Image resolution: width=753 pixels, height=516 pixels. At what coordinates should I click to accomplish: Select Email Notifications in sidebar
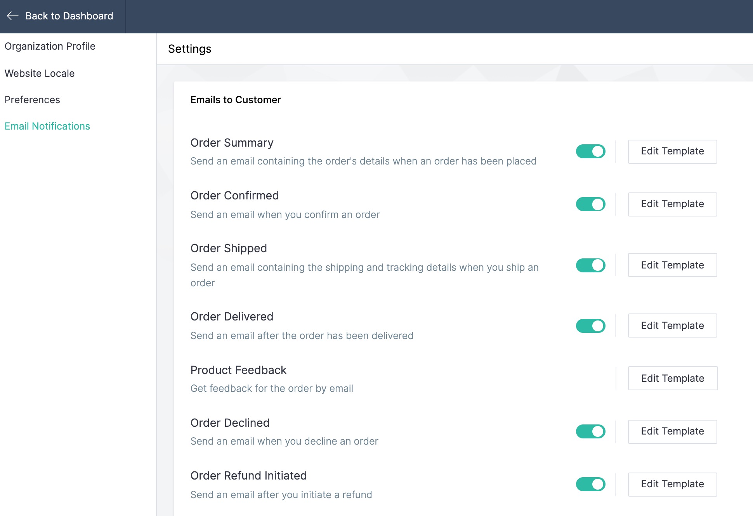[x=47, y=126]
